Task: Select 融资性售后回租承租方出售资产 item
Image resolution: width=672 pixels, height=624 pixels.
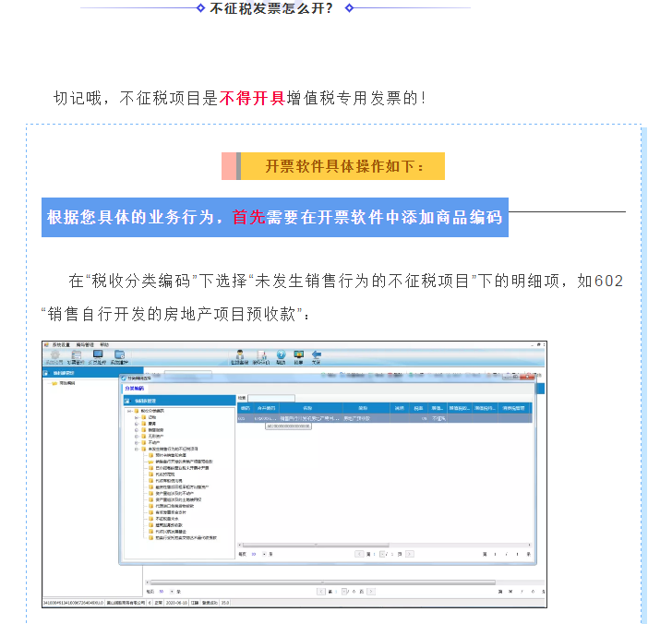Action: (x=182, y=486)
